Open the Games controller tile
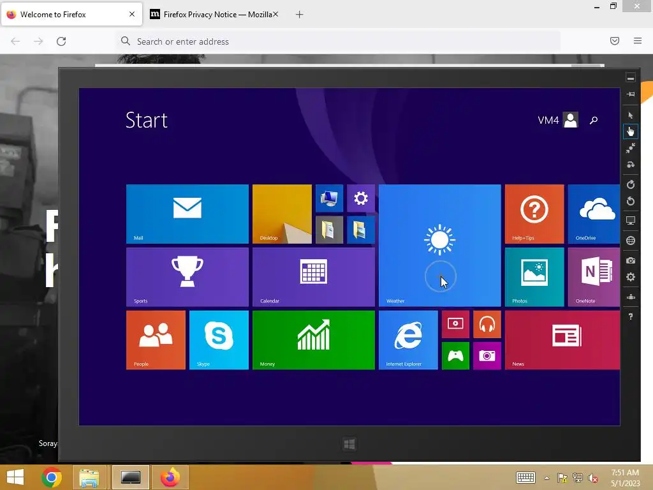 pos(455,356)
